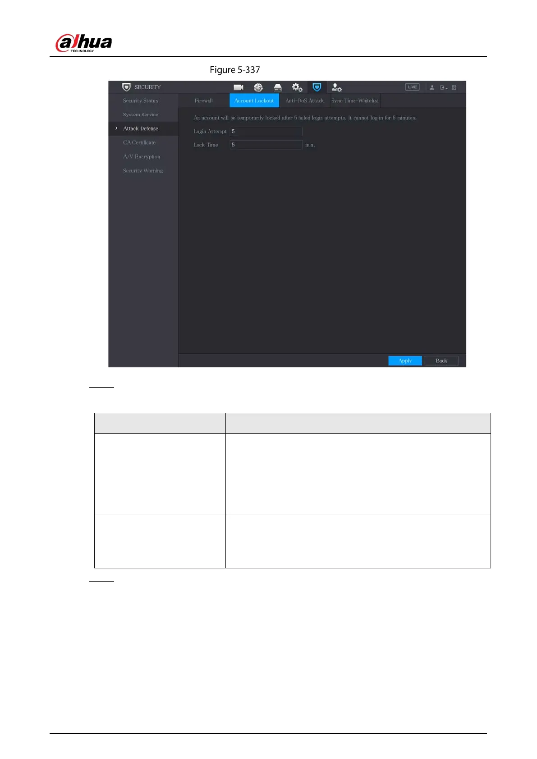Open the Anti-DoS Attack tab
The height and width of the screenshot is (759, 537).
pyautogui.click(x=304, y=101)
